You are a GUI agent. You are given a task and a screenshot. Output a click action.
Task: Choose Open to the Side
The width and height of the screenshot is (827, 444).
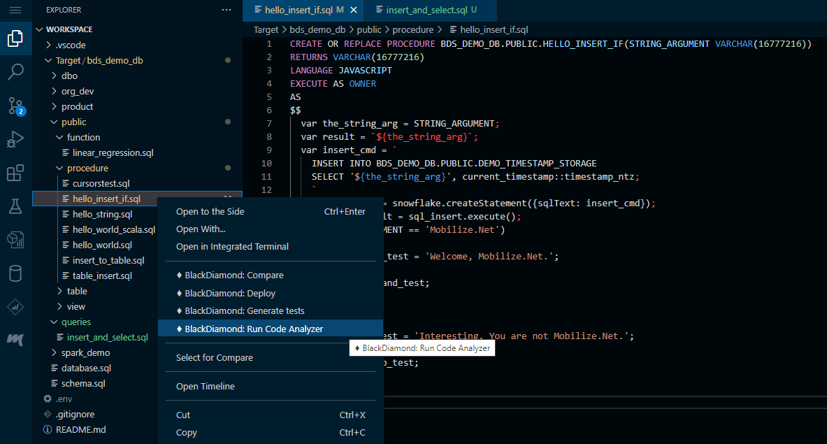click(271, 211)
